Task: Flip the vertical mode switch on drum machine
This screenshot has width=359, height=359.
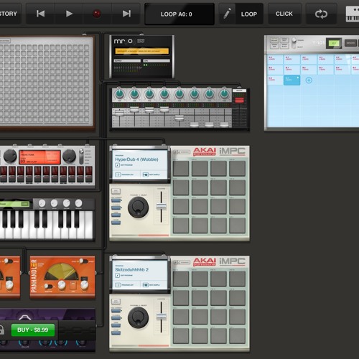Action: [82, 157]
